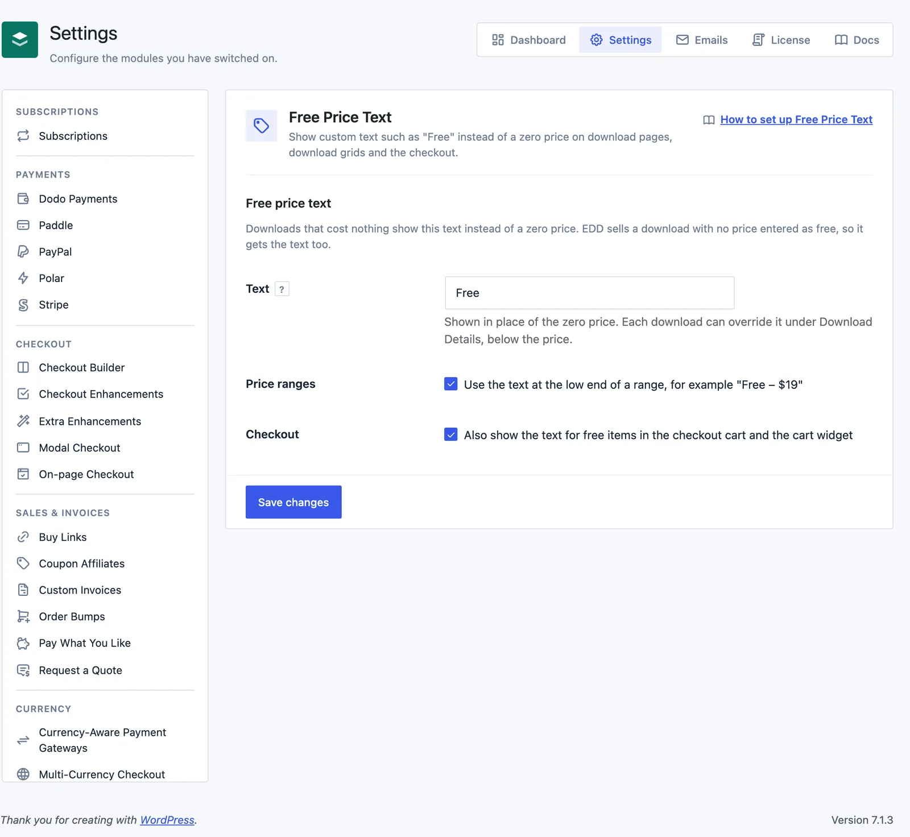Go to the License tab
This screenshot has width=910, height=837.
pyautogui.click(x=781, y=40)
